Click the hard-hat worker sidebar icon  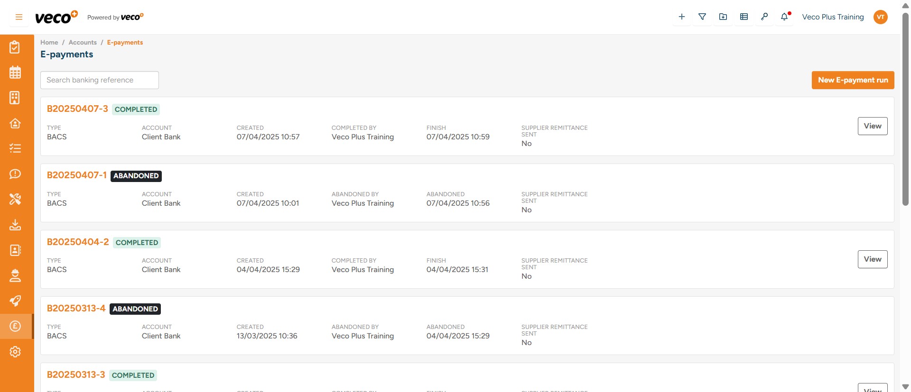tap(15, 275)
